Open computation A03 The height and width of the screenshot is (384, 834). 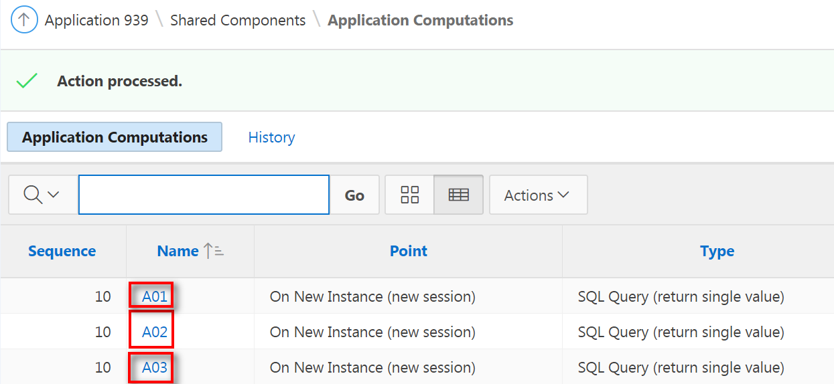[x=154, y=367]
